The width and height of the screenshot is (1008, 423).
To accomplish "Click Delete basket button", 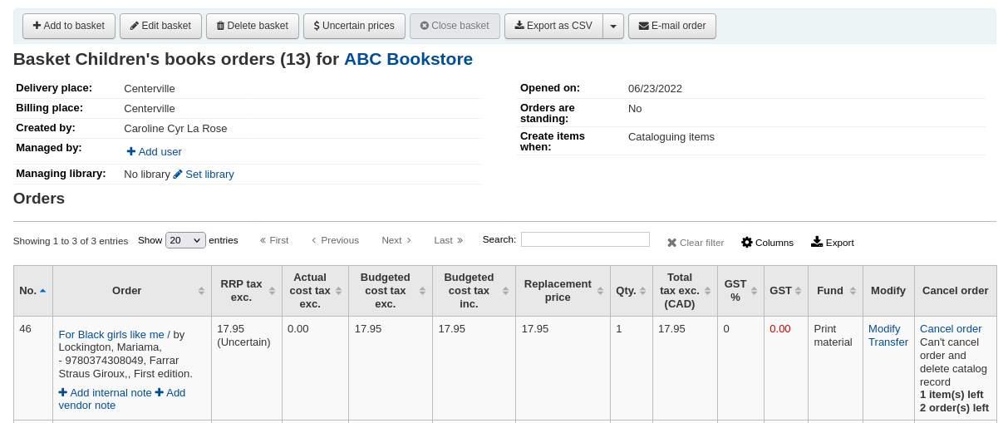I will 253,26.
